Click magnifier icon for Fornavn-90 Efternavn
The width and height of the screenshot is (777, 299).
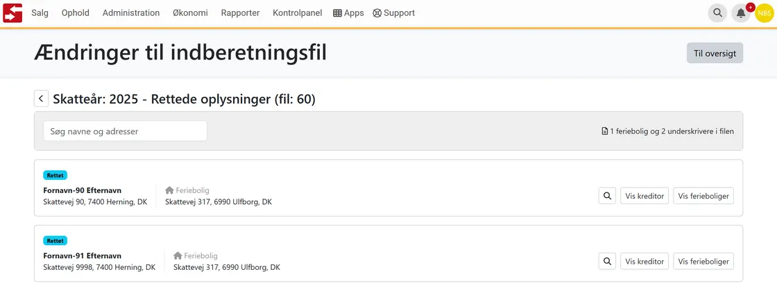point(607,196)
